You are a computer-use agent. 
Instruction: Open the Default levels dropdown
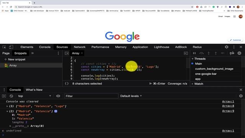point(131,96)
